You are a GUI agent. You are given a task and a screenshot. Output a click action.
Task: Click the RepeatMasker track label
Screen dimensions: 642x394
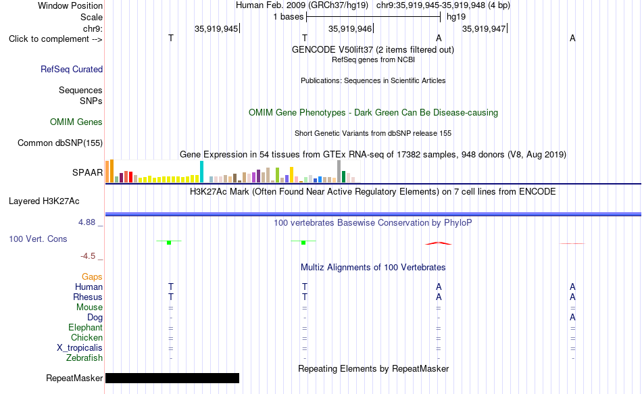[74, 378]
